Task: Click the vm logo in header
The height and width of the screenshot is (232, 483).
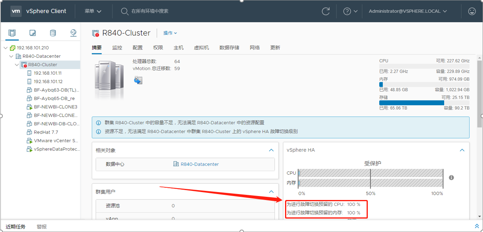Action: click(16, 11)
